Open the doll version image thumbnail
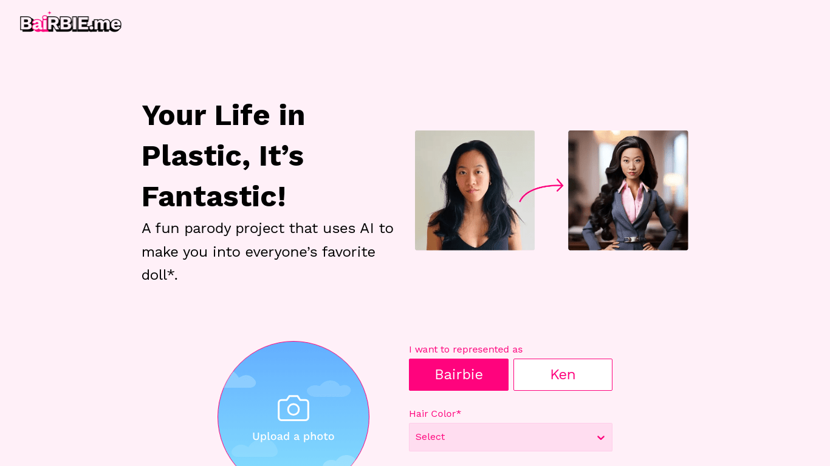Screen dimensions: 830x466 628,190
